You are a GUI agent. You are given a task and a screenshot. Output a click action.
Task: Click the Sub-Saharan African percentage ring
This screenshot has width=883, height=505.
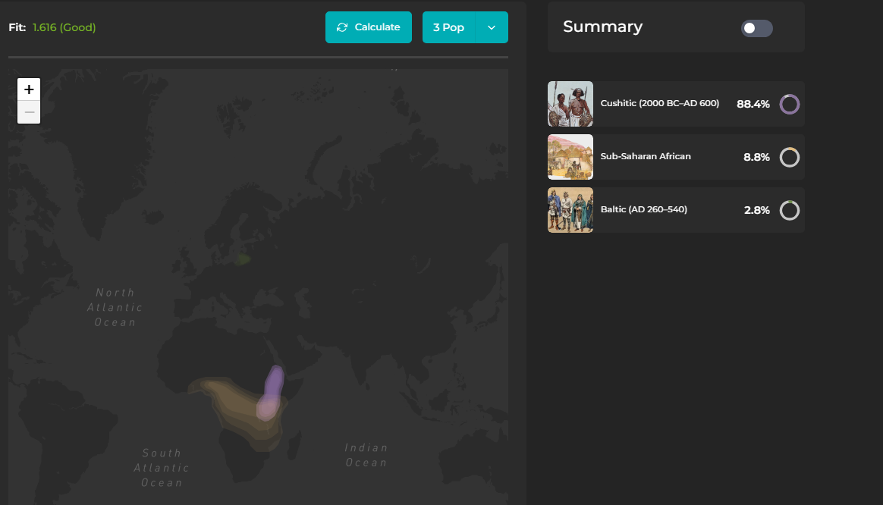tap(790, 157)
